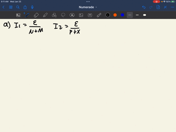Select the Pen tool
This screenshot has height=132, width=176.
[x=27, y=15]
